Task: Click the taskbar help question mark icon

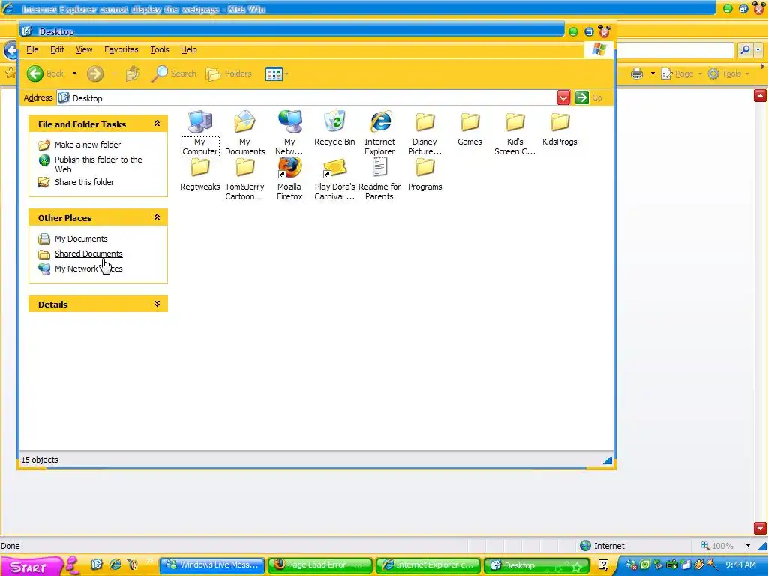Action: (x=603, y=565)
